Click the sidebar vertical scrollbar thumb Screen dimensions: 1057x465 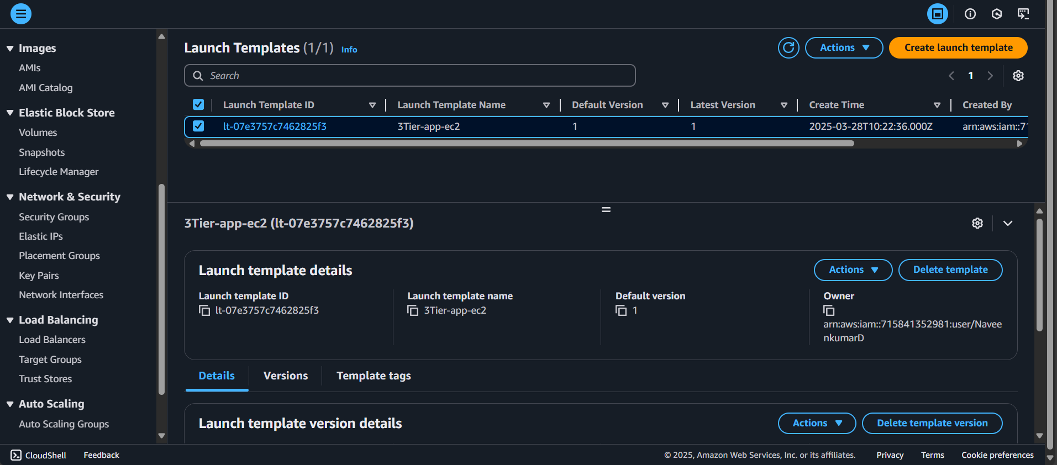[161, 289]
